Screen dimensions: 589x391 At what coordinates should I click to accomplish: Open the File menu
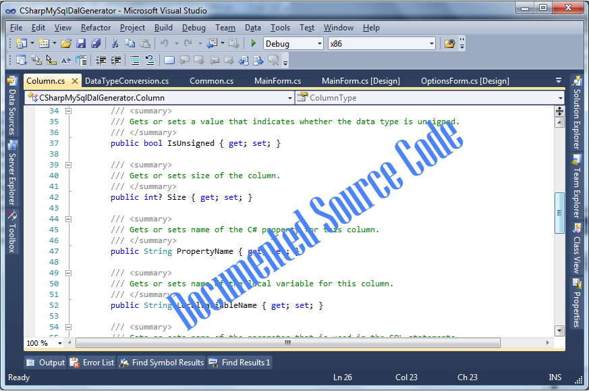(x=16, y=28)
